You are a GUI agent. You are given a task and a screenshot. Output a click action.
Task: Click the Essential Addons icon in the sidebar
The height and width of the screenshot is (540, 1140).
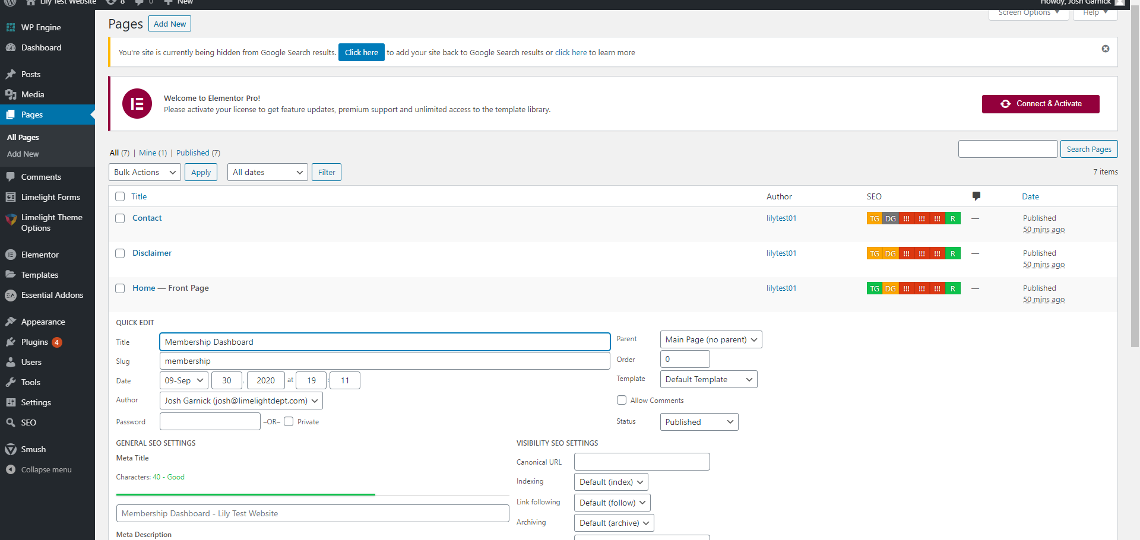11,295
